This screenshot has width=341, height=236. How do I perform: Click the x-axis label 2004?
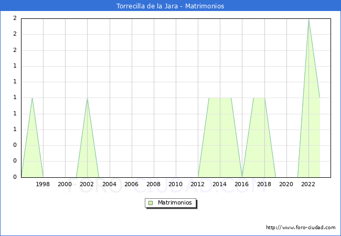click(x=110, y=184)
